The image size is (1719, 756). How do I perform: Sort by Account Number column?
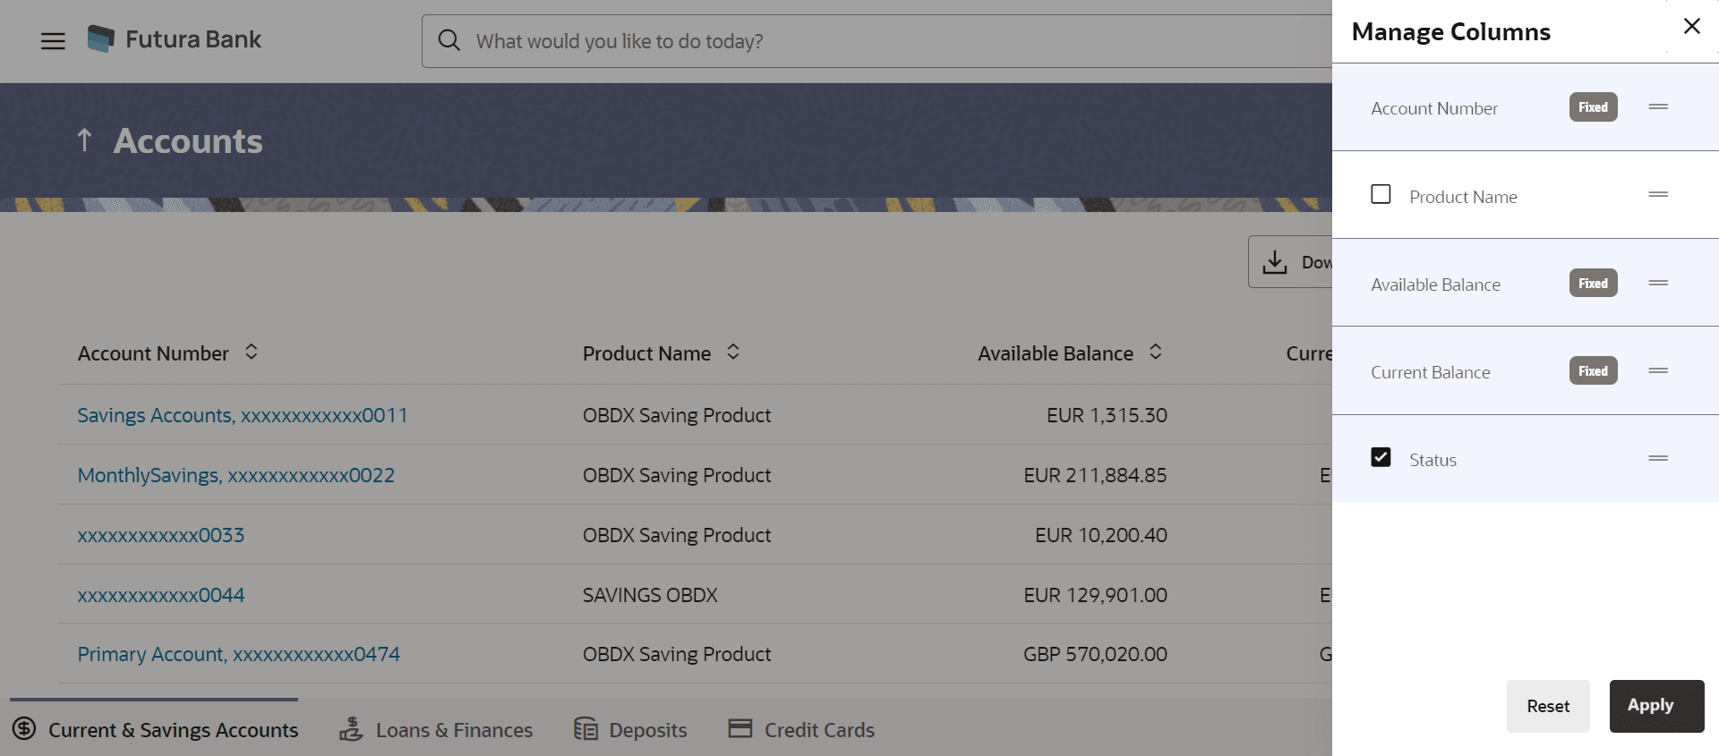tap(252, 352)
